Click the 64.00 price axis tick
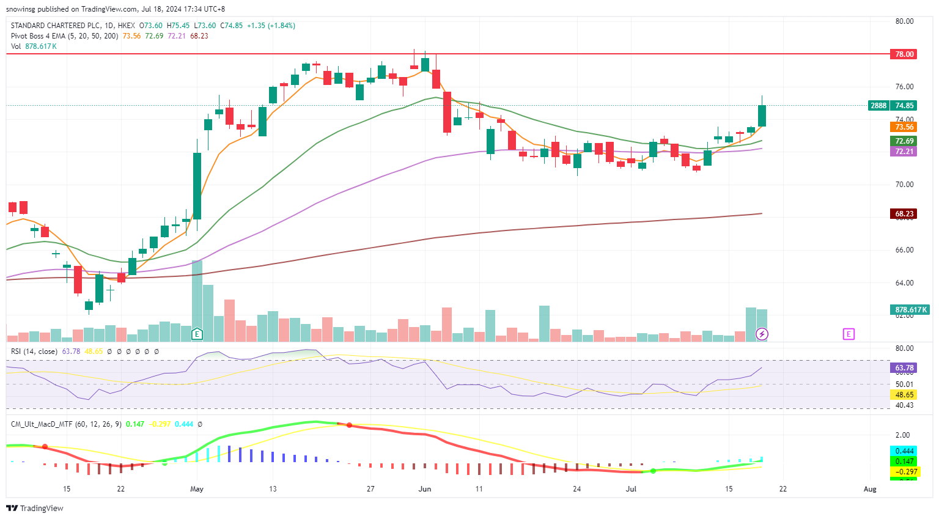This screenshot has width=939, height=519. [x=905, y=283]
